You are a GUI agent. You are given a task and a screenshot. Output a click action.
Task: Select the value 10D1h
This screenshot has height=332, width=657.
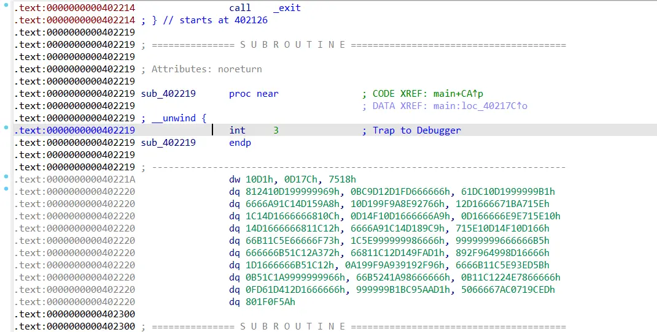click(x=259, y=179)
